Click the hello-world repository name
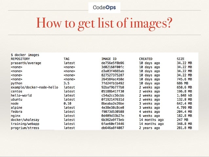The width and height of the screenshot is (209, 157). click(21, 95)
